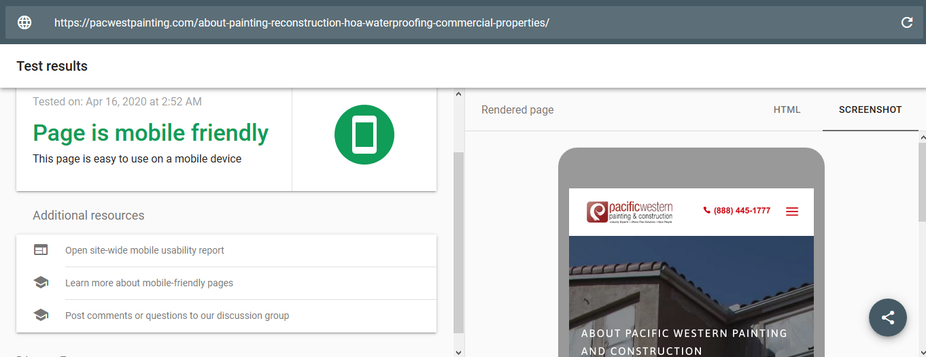This screenshot has width=926, height=357.
Task: Click the site-wide usability report icon
Action: [41, 250]
